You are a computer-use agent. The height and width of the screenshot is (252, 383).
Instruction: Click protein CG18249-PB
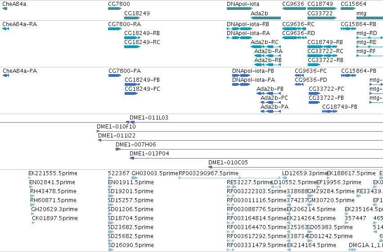coord(142,80)
